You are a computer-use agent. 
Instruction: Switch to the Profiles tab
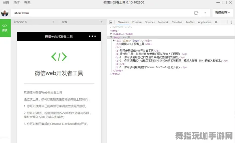tap(190, 22)
